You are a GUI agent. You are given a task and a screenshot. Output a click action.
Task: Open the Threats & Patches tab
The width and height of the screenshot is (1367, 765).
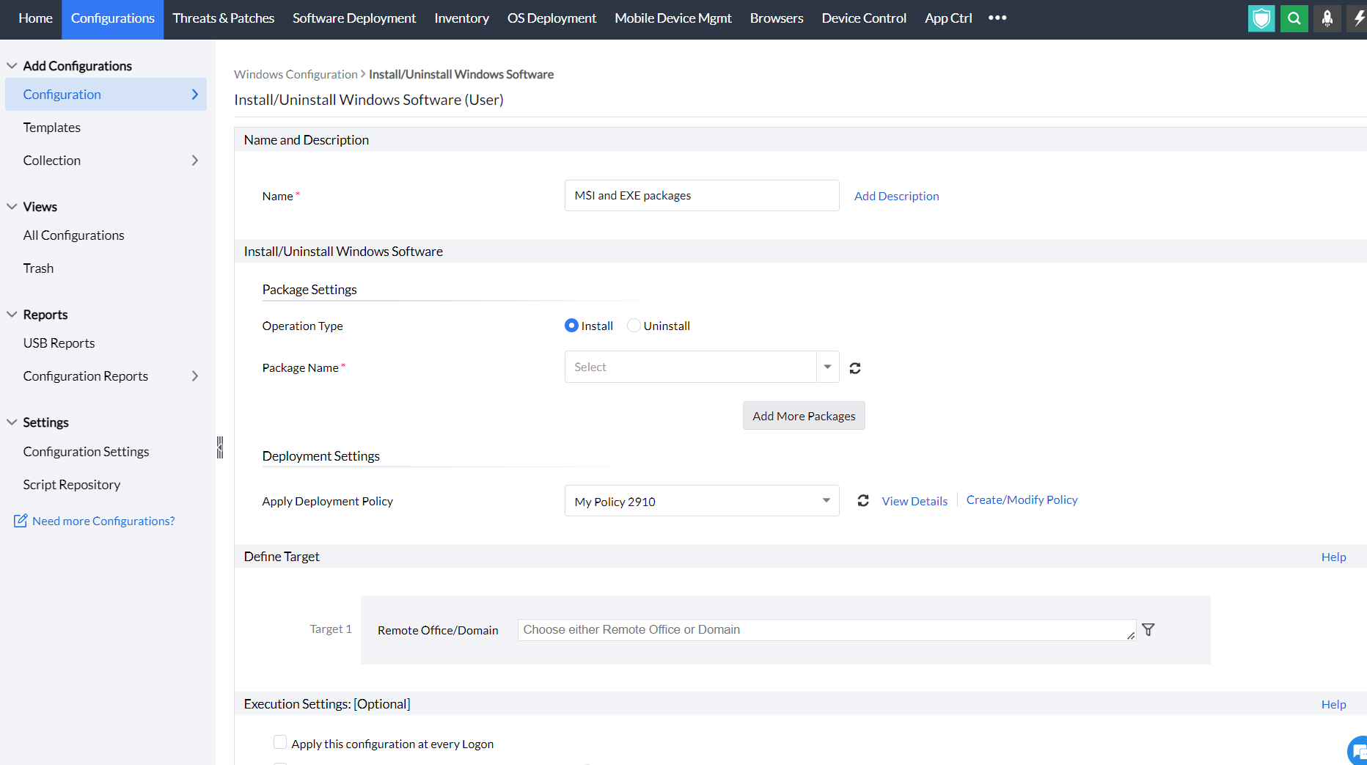[x=223, y=18]
